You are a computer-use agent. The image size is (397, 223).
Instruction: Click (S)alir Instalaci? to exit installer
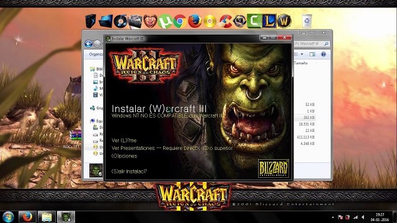[129, 171]
